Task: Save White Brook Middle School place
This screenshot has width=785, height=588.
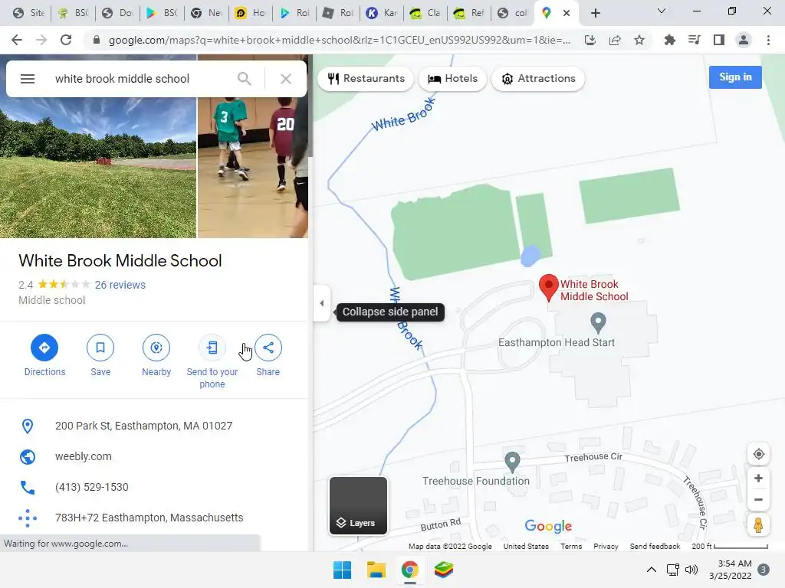Action: tap(100, 348)
